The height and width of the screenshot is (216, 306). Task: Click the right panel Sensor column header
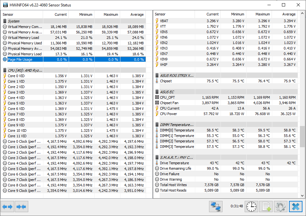point(174,14)
